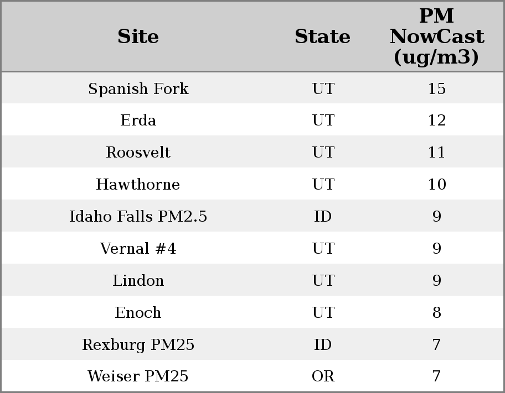Click the Roosvelt site name
Viewport: 505px width, 393px height.
[x=138, y=153]
